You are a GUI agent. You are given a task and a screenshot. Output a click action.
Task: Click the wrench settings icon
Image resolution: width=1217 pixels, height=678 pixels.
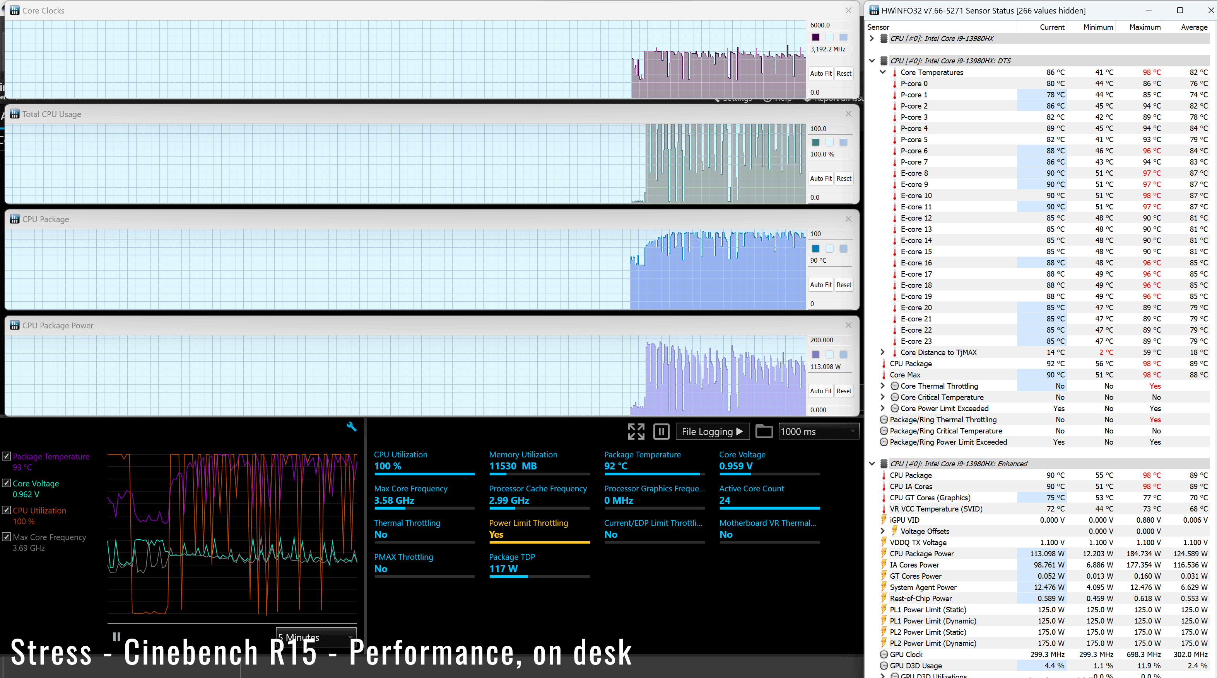[352, 427]
